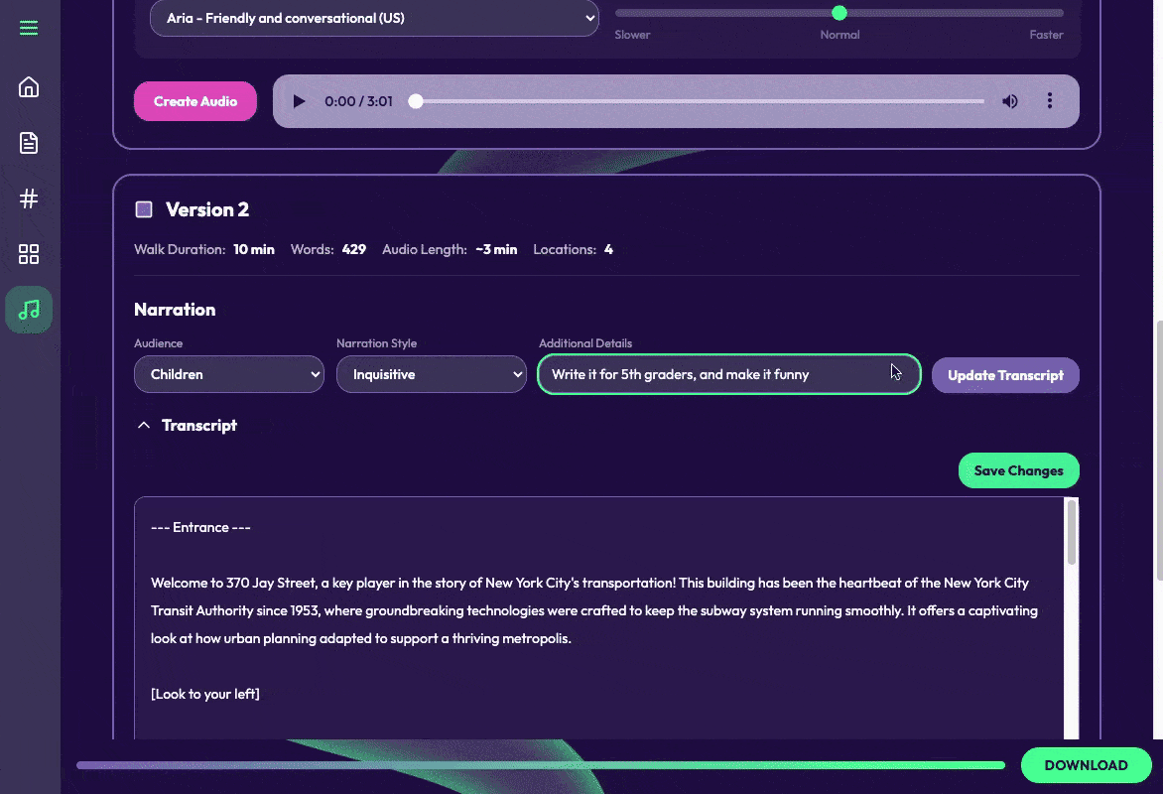
Task: Open the Home page from the sidebar
Action: (x=29, y=87)
